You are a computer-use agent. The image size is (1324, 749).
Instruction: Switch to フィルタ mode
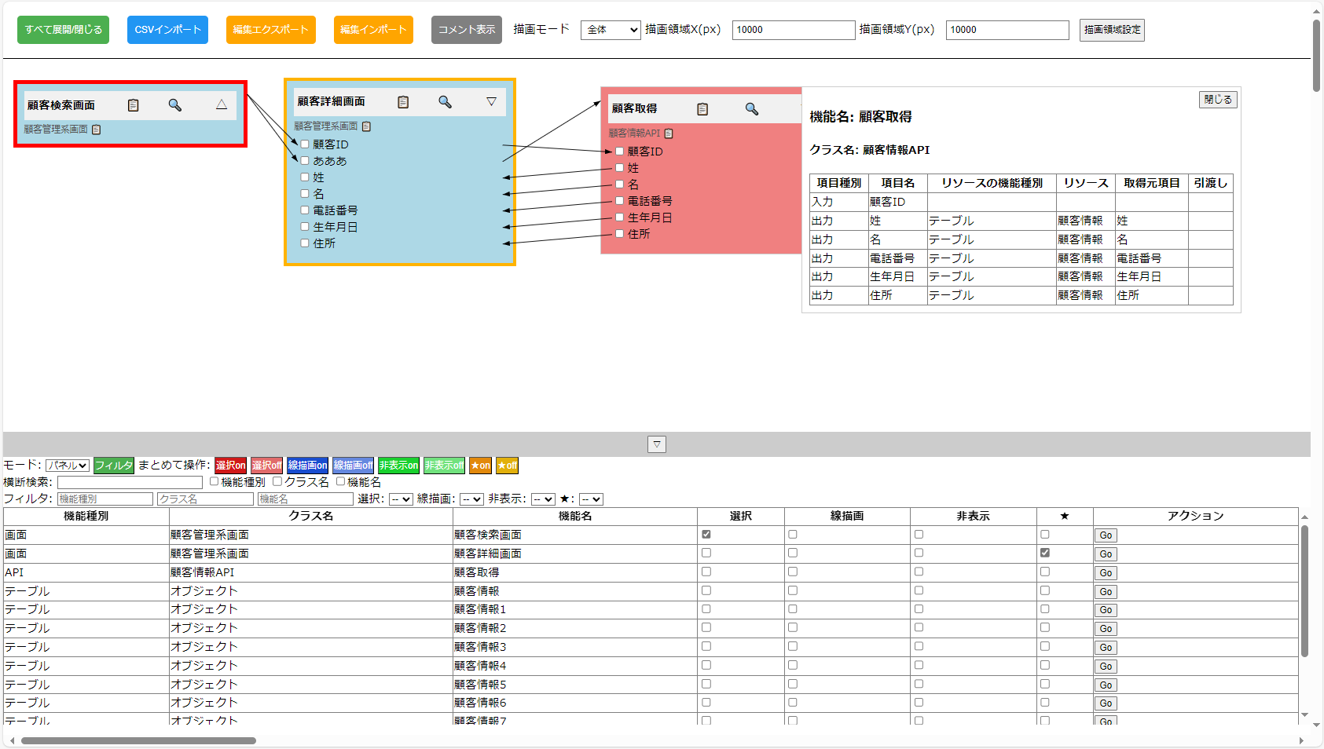tap(114, 465)
